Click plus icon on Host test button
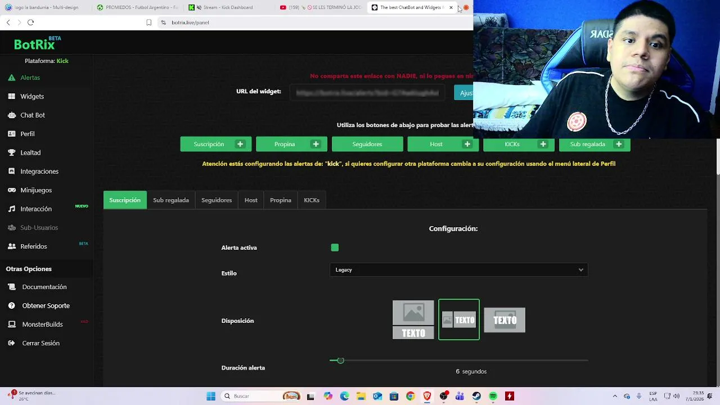 pos(467,144)
